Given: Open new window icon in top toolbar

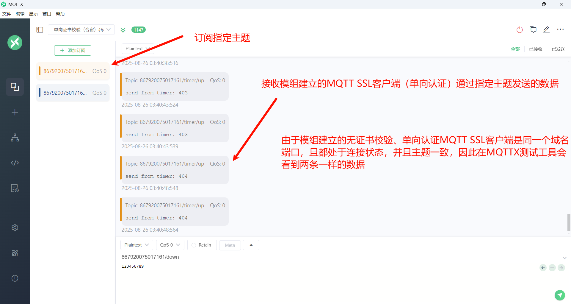Looking at the screenshot, I should (533, 29).
